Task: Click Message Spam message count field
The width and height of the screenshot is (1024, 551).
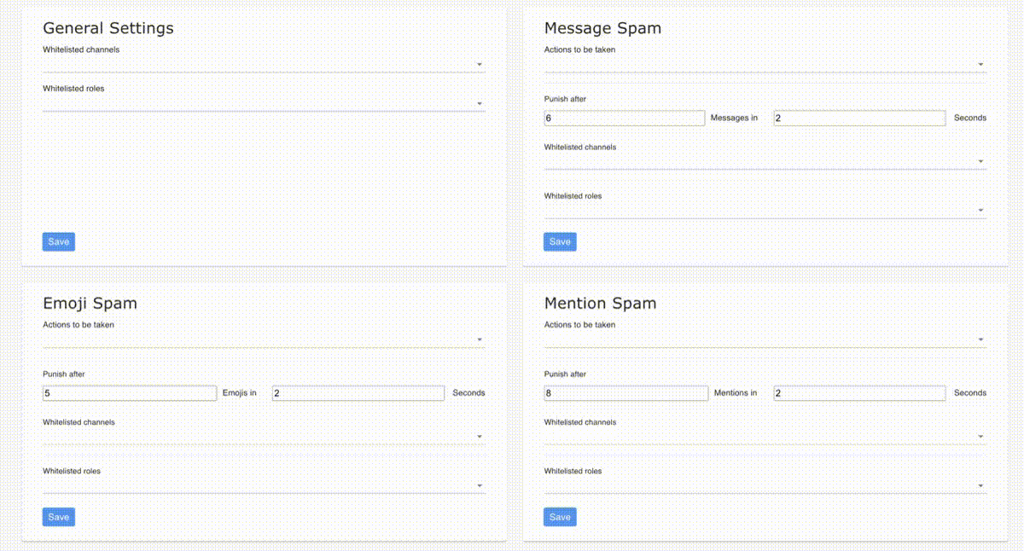Action: (x=624, y=119)
